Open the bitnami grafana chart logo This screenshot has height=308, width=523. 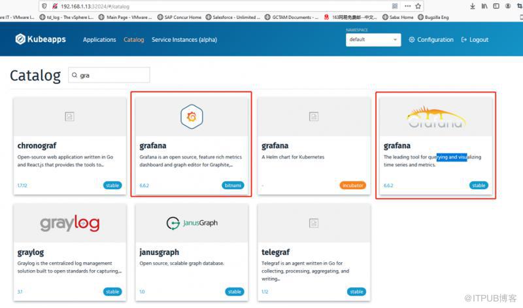click(192, 116)
